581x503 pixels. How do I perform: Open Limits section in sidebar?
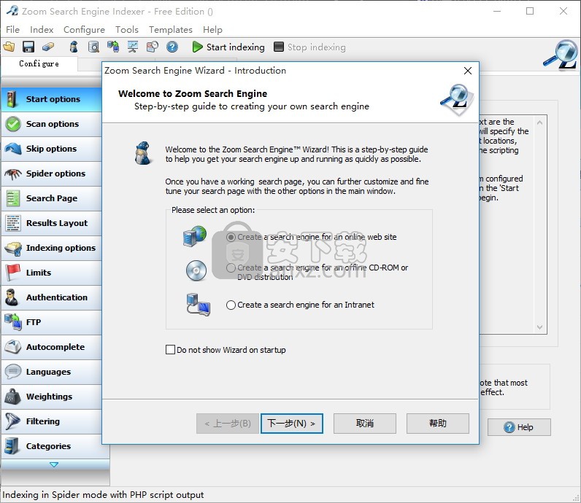52,273
